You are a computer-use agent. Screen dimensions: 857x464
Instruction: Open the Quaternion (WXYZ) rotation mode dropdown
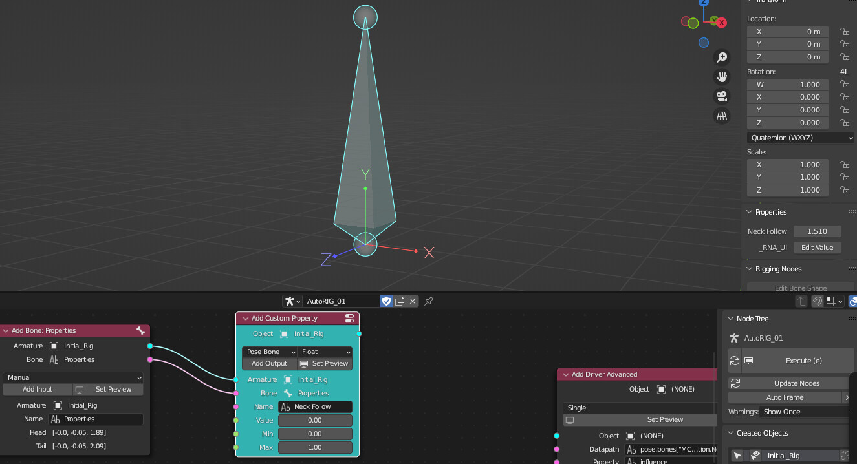(x=801, y=138)
